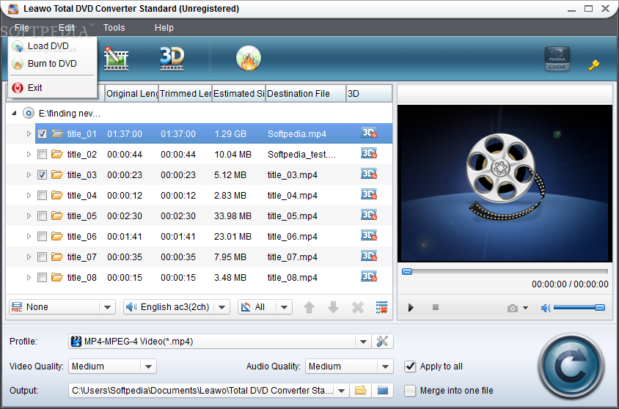Open the Output path dropdown

(x=342, y=391)
